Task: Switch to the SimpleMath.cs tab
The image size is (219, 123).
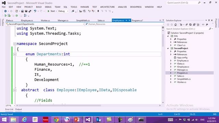Action: 83,20
